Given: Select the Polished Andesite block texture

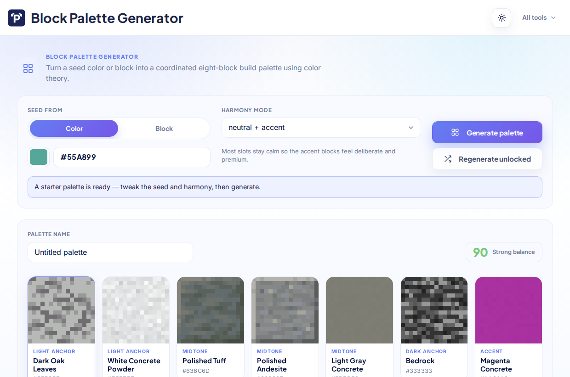Looking at the screenshot, I should coord(285,310).
